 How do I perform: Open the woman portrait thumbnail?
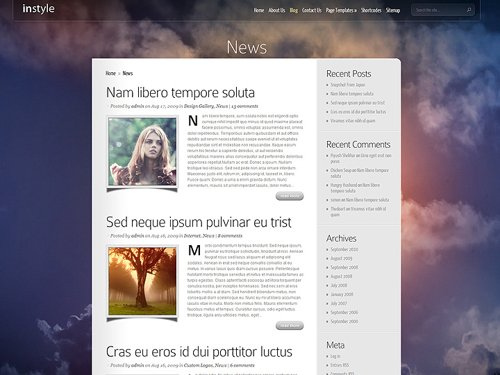[x=142, y=151]
